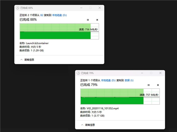This screenshot has width=177, height=132.
Task: Click the clock icon in 88% dialog title bar
Action: tap(18, 8)
